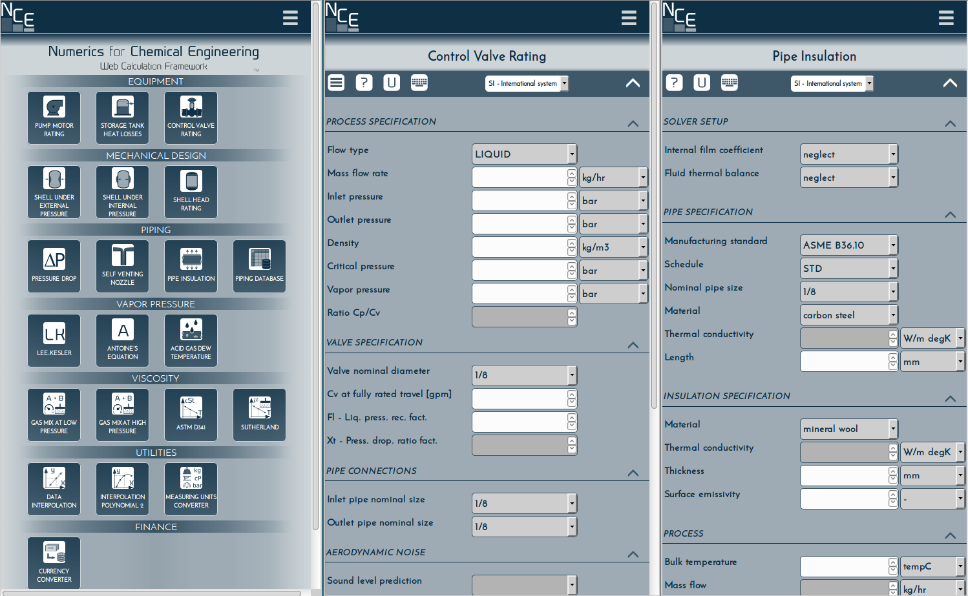Open the main menu on the home panel
968x596 pixels.
[289, 17]
